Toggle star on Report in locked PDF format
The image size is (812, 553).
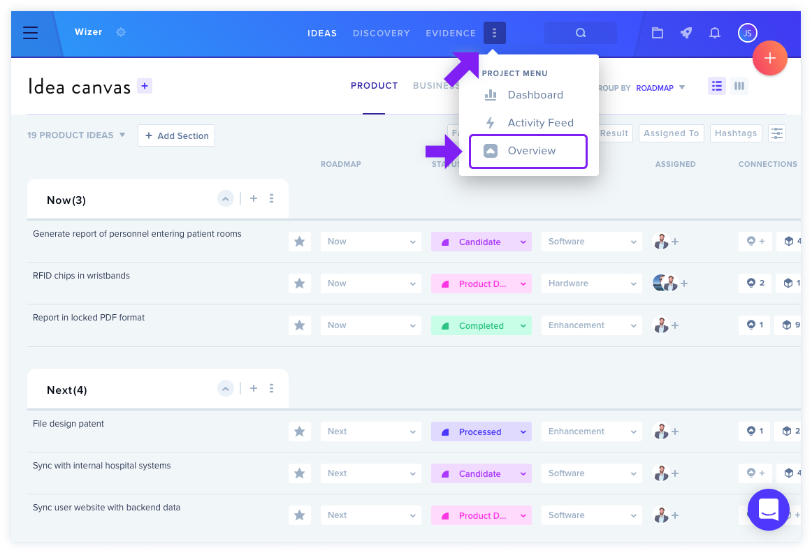[299, 325]
